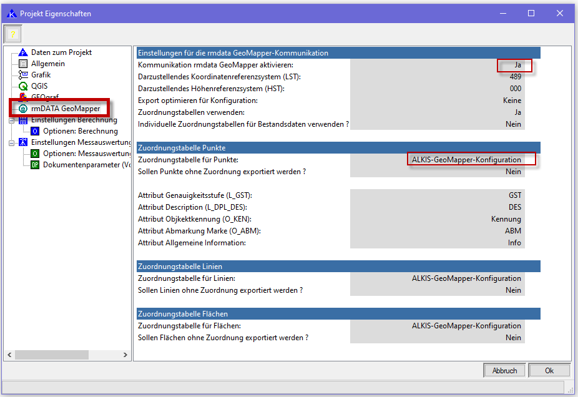Viewport: 578px width, 397px height.
Task: Open Optionen: Berechnung via its blue icon
Action: point(35,131)
